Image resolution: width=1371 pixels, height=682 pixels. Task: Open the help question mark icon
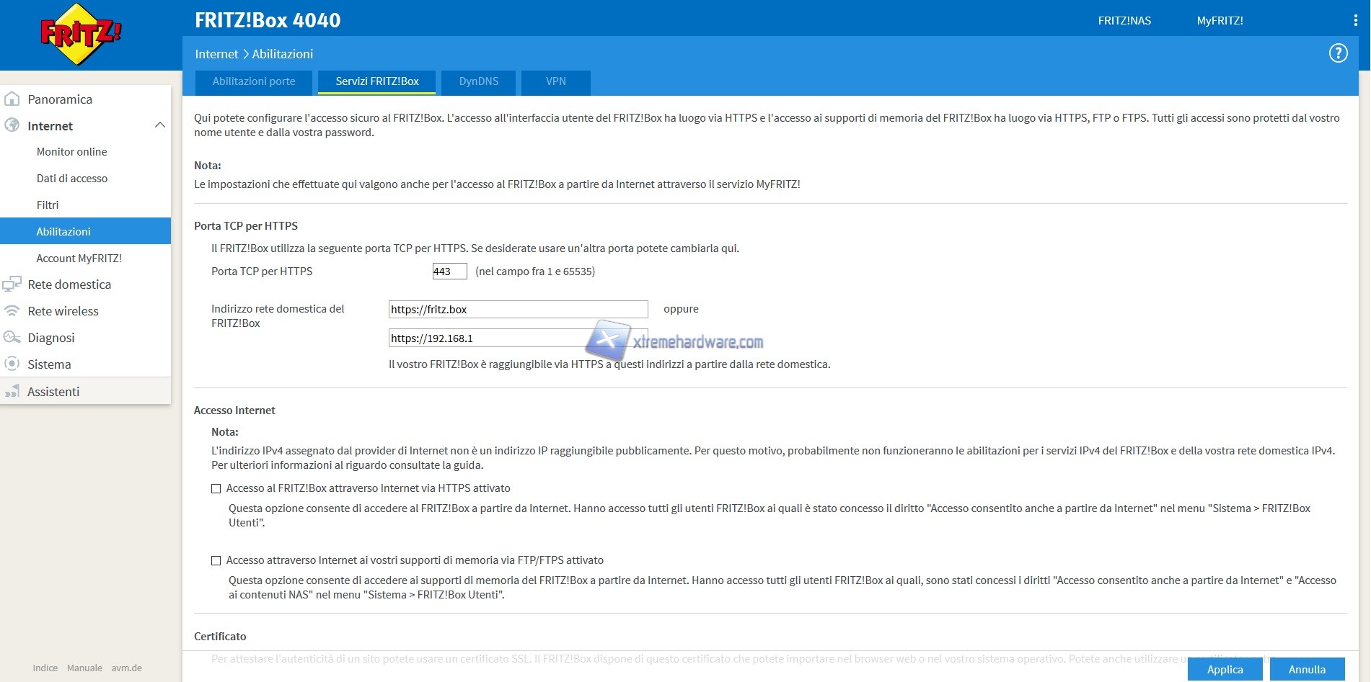(x=1338, y=53)
